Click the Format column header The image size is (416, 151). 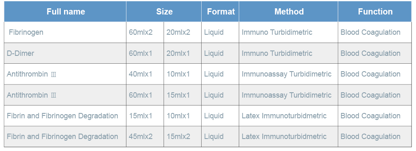coord(220,12)
